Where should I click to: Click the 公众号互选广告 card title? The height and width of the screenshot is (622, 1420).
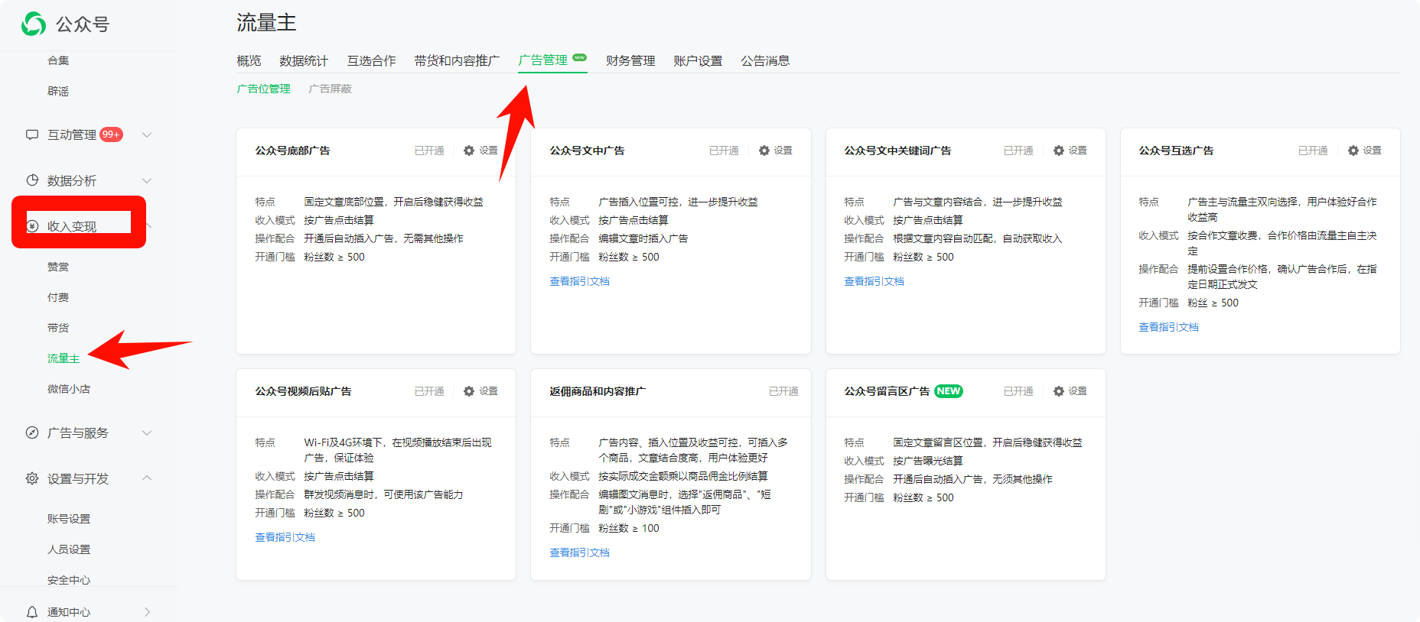pyautogui.click(x=1176, y=151)
